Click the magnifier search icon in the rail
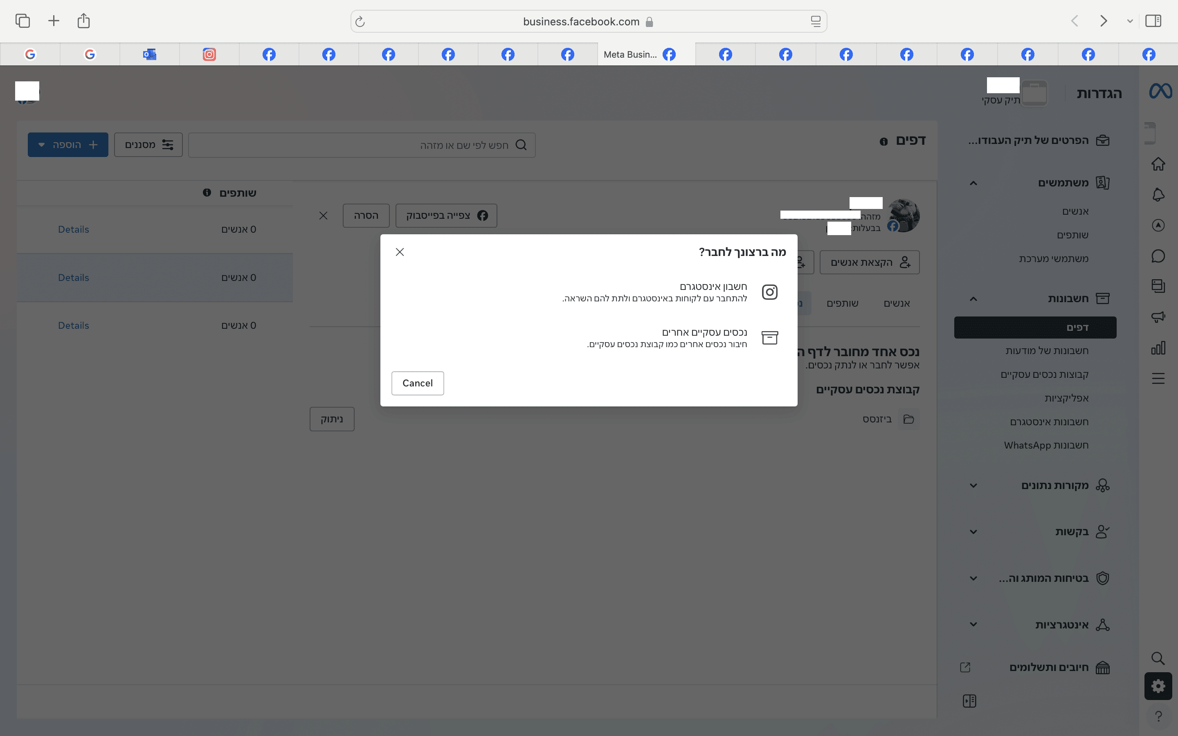The image size is (1178, 736). [1158, 658]
